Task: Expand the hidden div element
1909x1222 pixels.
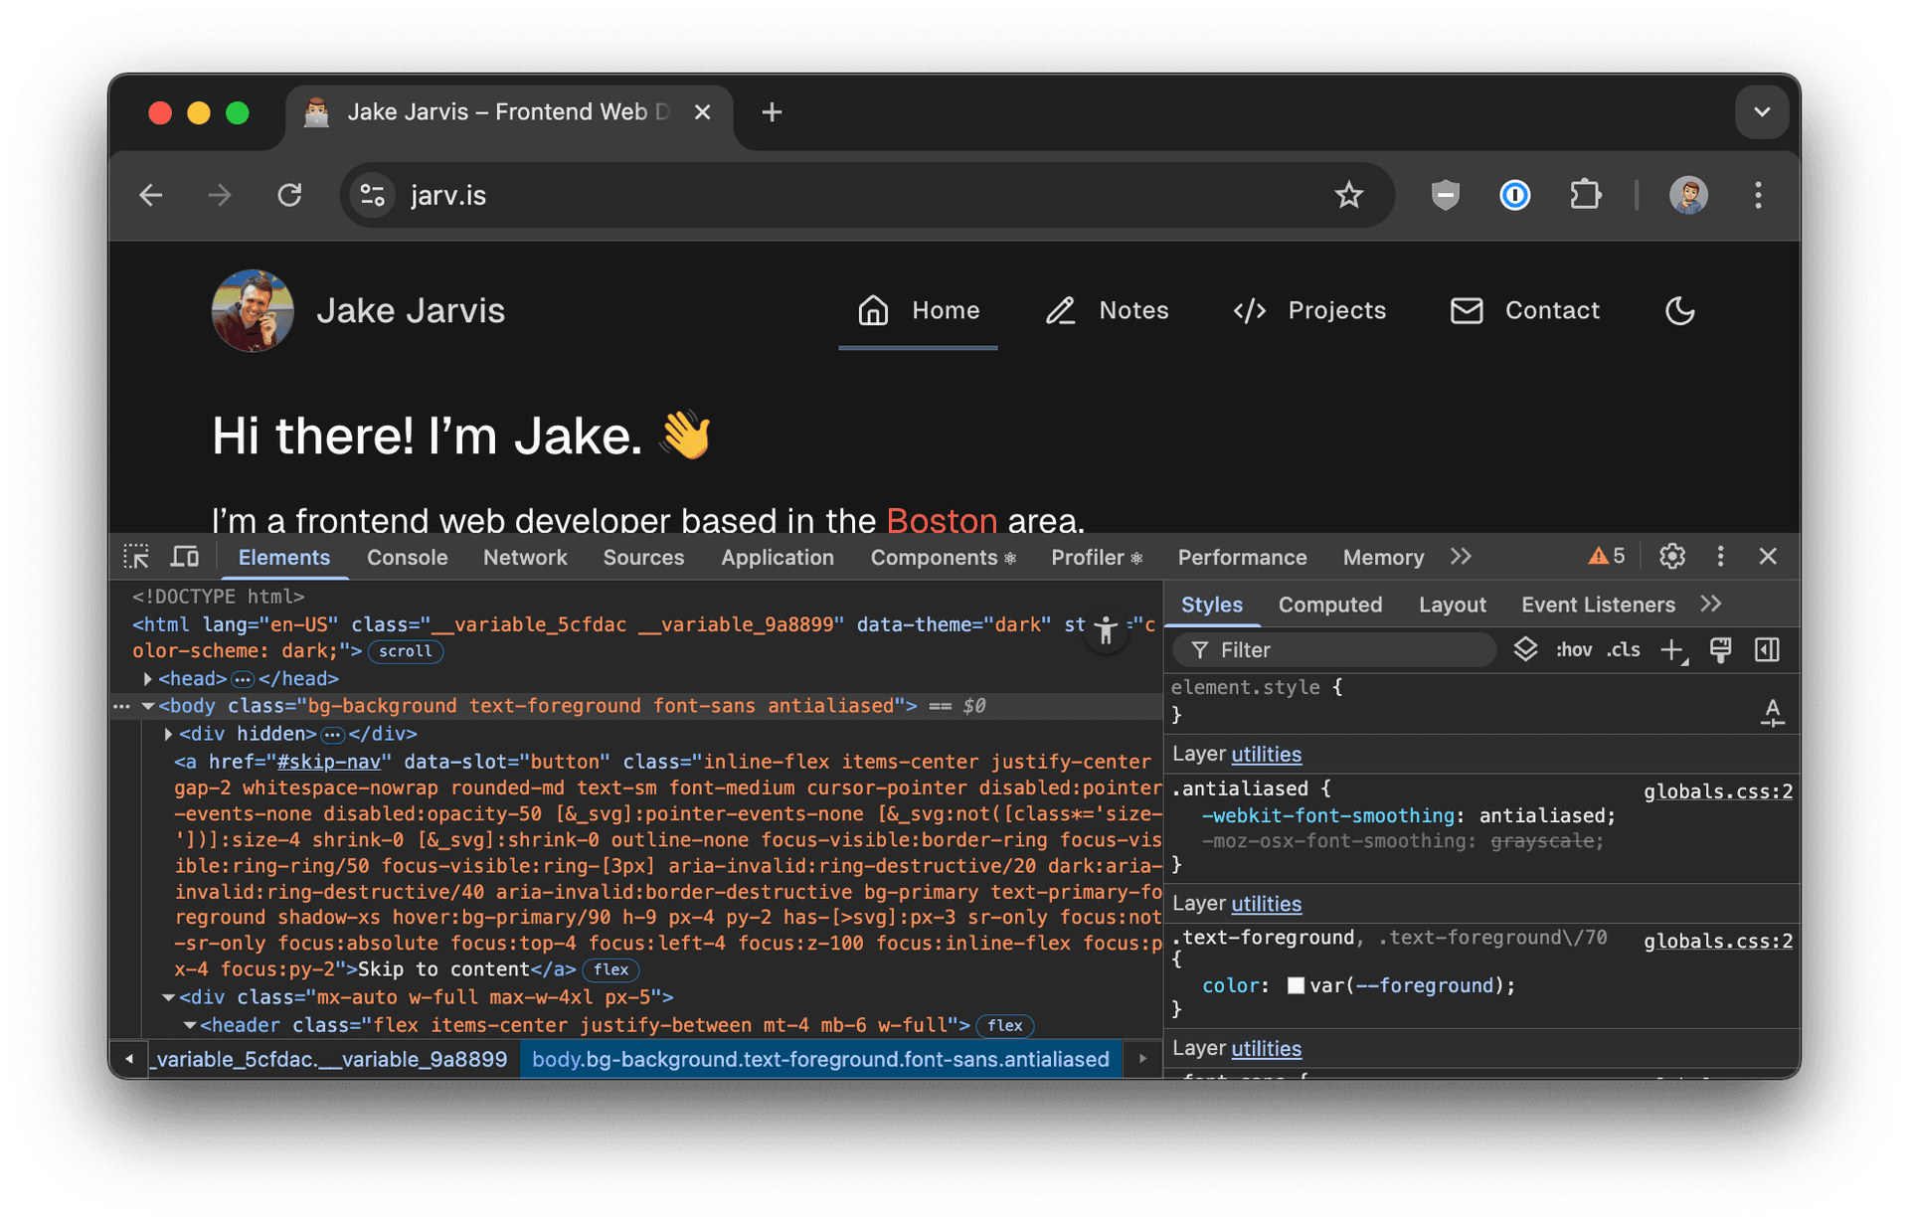Action: click(167, 734)
